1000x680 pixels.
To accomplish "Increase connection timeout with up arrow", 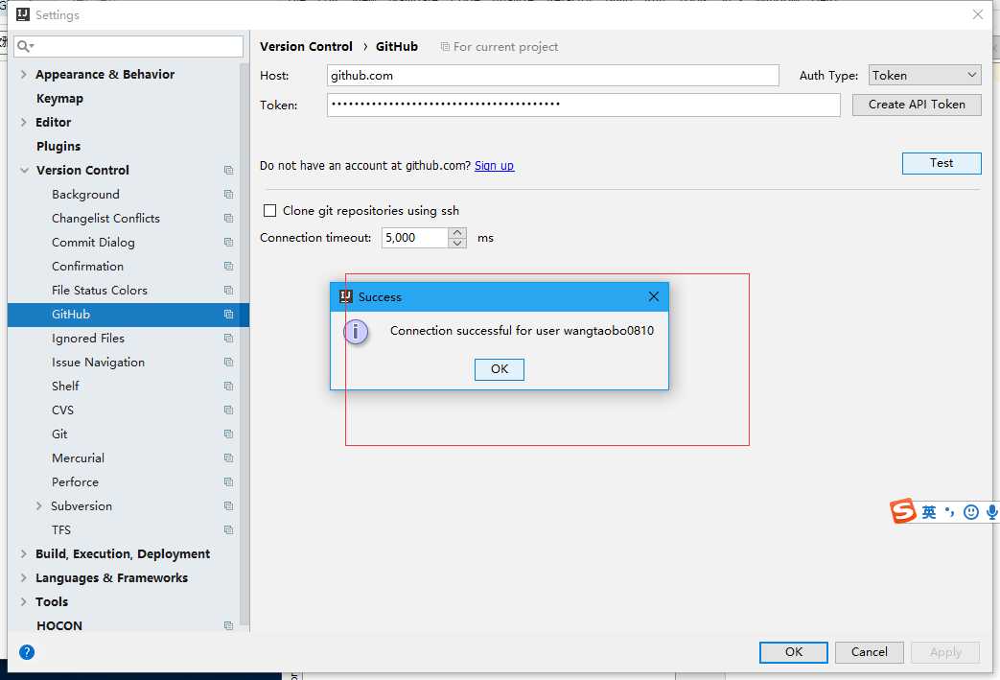I will point(457,233).
